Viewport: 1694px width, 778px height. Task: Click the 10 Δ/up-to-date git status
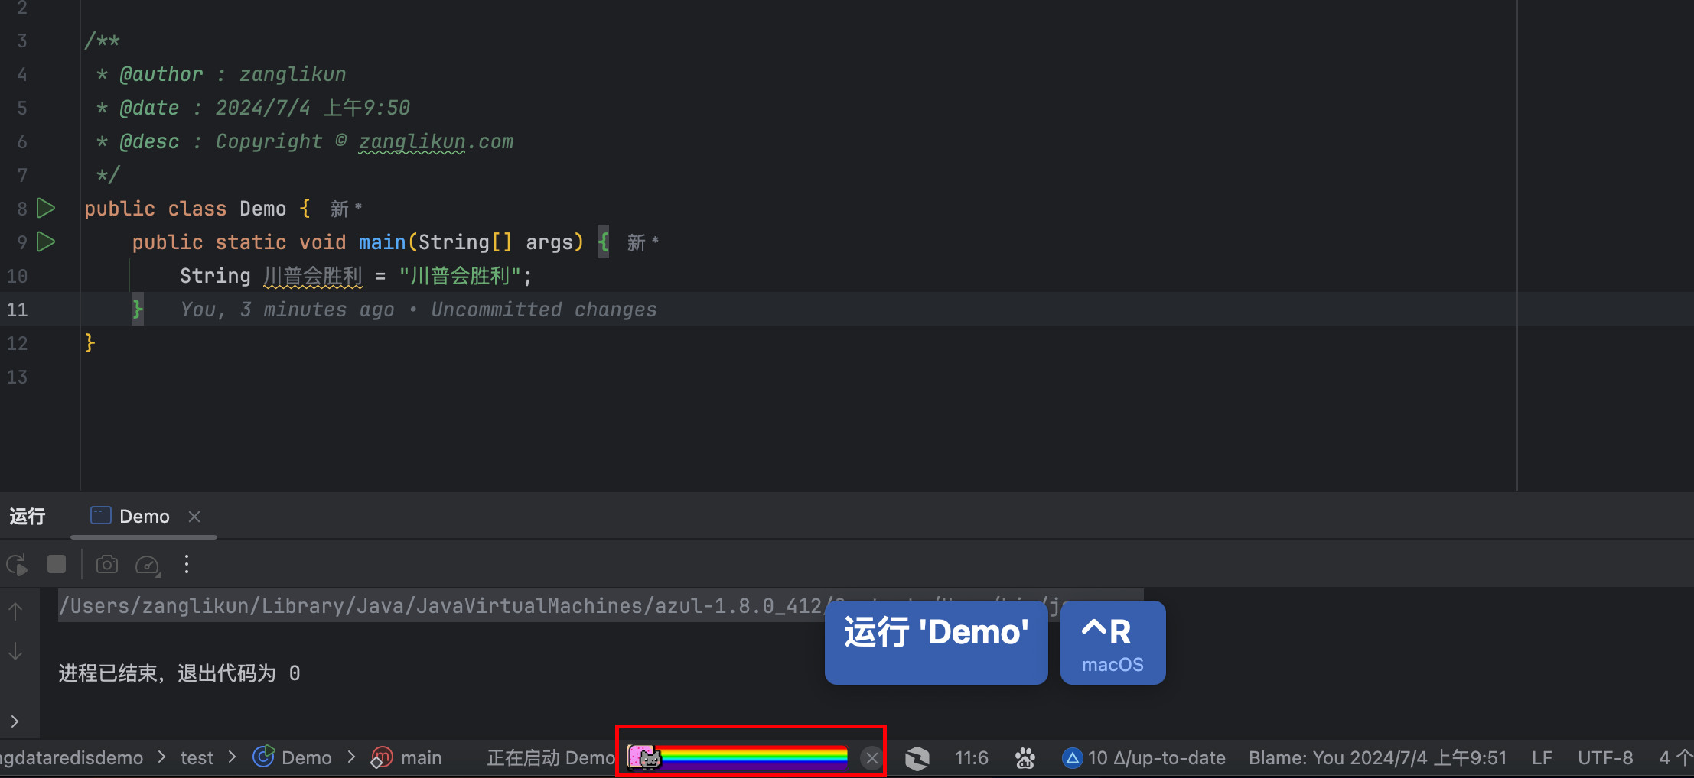tap(1145, 758)
